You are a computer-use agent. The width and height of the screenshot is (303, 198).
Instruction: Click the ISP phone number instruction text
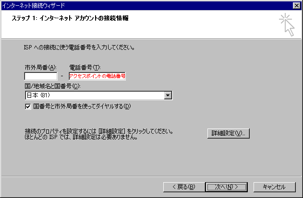pyautogui.click(x=79, y=47)
